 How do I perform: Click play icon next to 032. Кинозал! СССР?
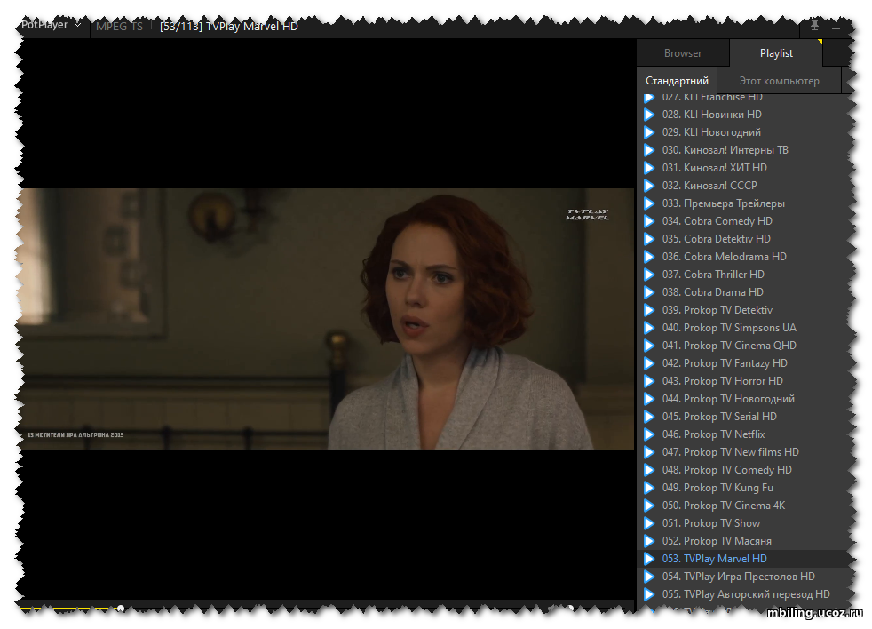pyautogui.click(x=649, y=186)
